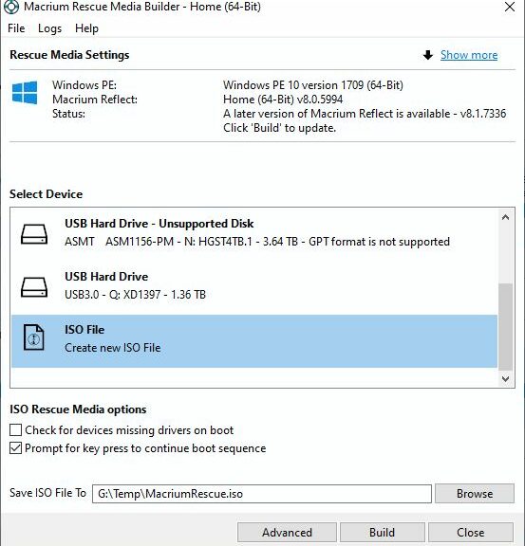Click the device list scrollbar thumb
The width and height of the screenshot is (525, 546).
[505, 327]
